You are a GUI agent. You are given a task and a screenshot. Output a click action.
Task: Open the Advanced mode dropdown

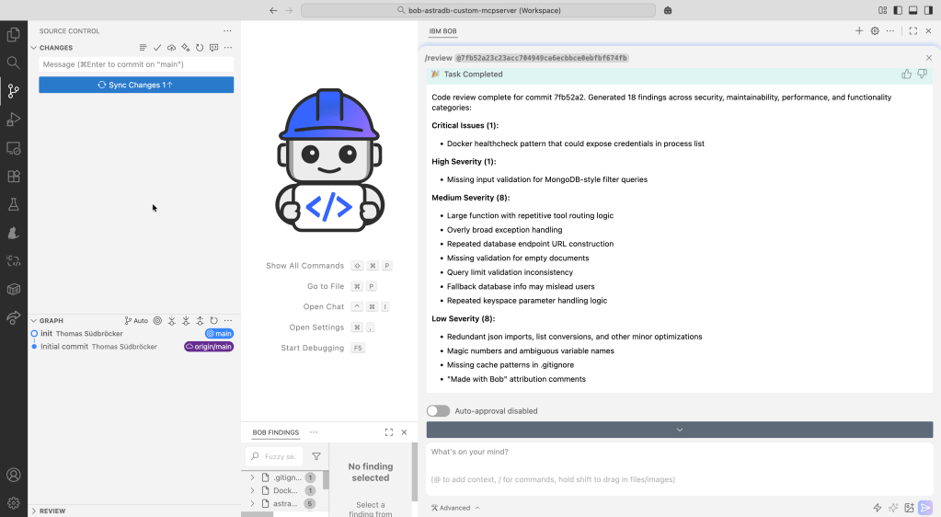455,508
